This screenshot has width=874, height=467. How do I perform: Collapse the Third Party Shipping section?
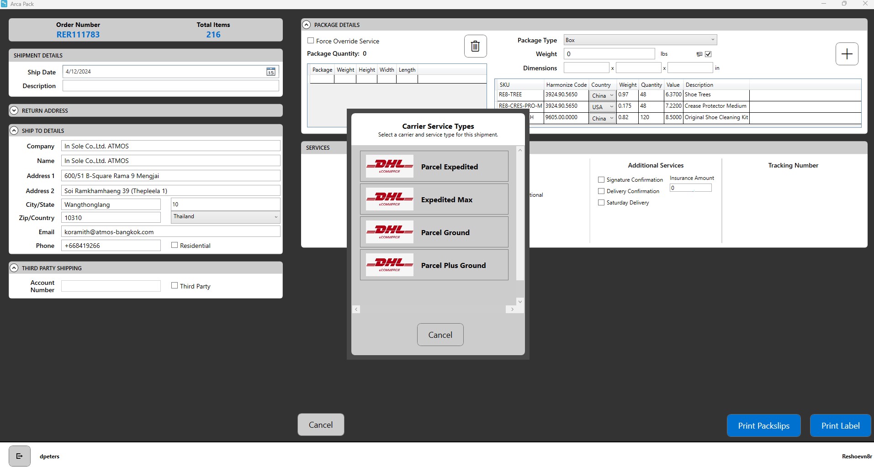(x=14, y=268)
